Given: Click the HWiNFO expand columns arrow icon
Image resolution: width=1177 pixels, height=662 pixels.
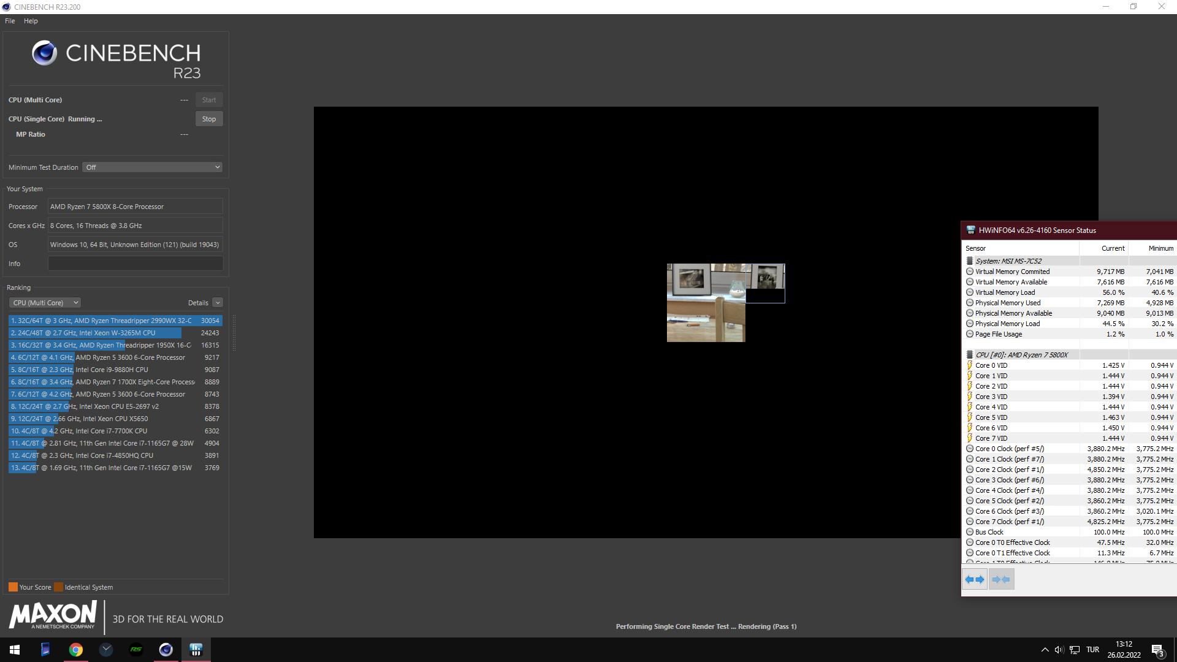Looking at the screenshot, I should tap(974, 579).
